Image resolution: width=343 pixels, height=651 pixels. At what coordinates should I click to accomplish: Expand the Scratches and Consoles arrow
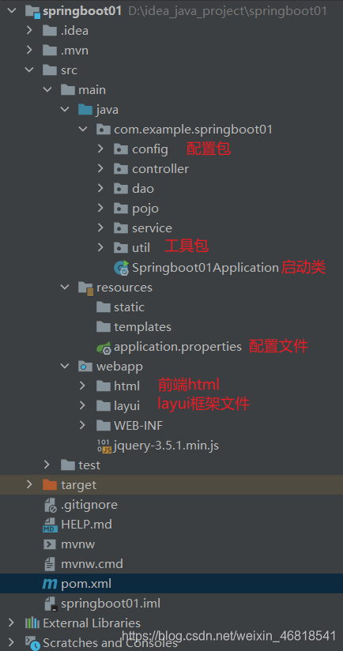pyautogui.click(x=11, y=642)
